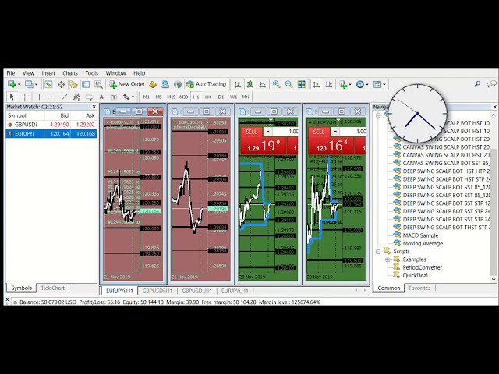This screenshot has width=499, height=374.
Task: Collapse the Scripts folder in Navigator
Action: [378, 252]
